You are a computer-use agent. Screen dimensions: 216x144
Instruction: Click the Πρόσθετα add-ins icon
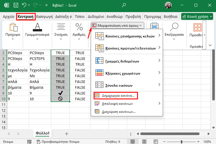[x=197, y=27]
